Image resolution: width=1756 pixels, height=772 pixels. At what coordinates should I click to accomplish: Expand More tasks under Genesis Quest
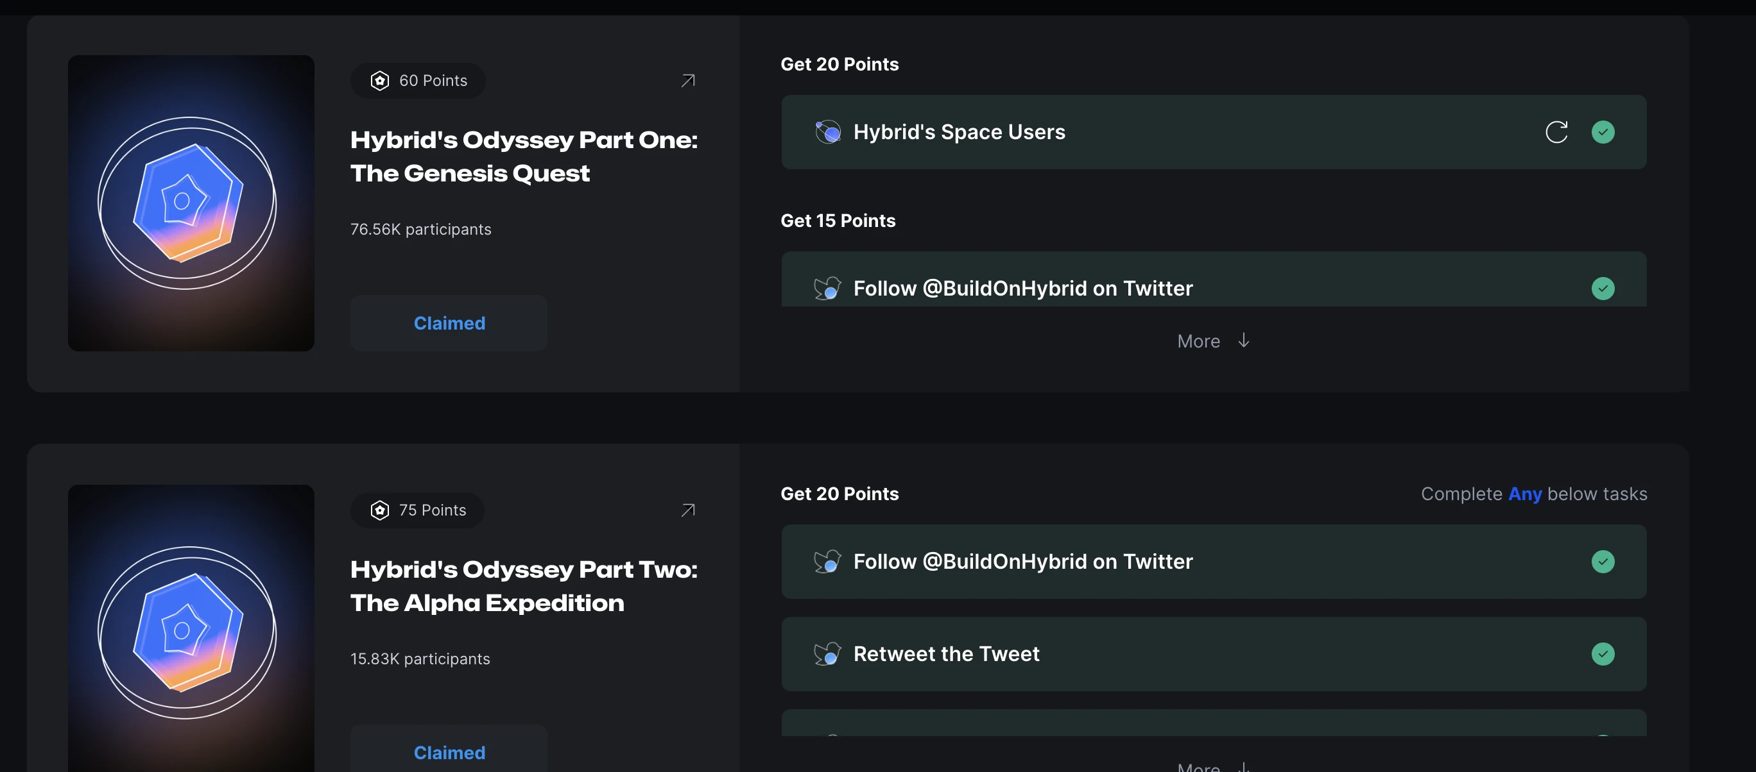click(x=1199, y=341)
